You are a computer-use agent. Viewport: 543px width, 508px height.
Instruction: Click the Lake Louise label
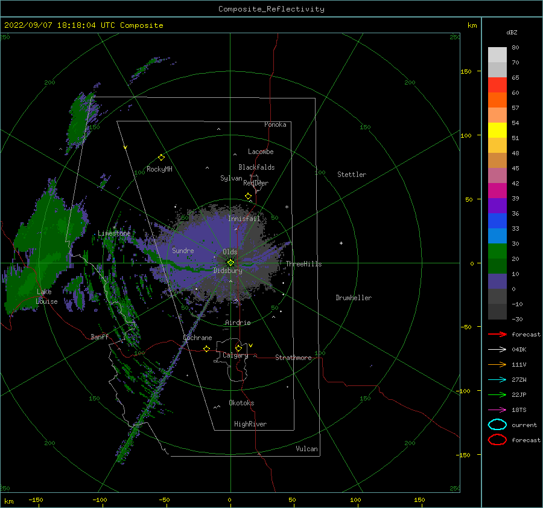pos(46,297)
